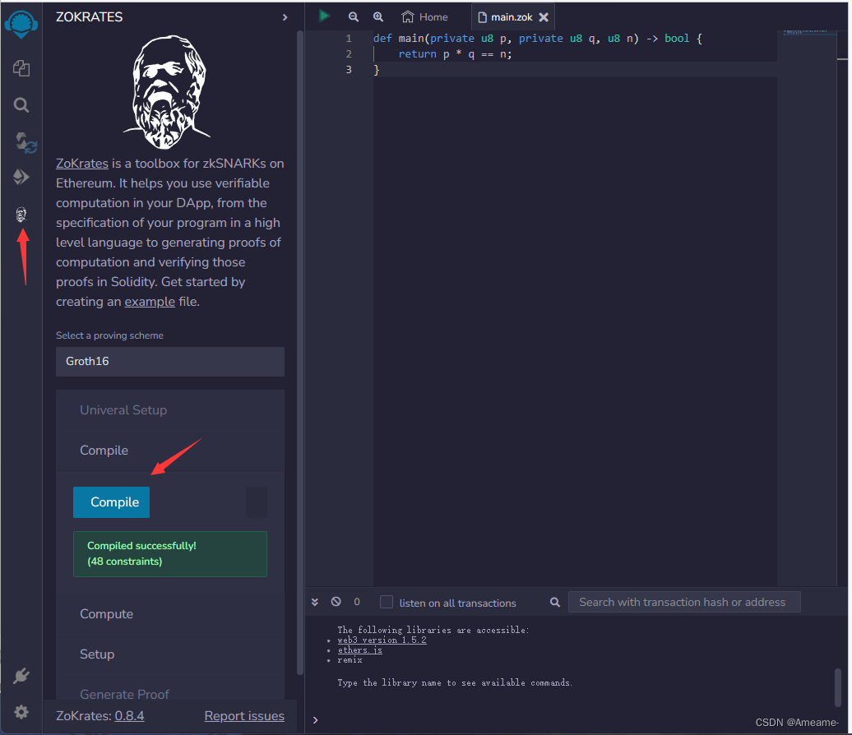This screenshot has height=735, width=852.
Task: Open the Report issues link
Action: pyautogui.click(x=244, y=716)
